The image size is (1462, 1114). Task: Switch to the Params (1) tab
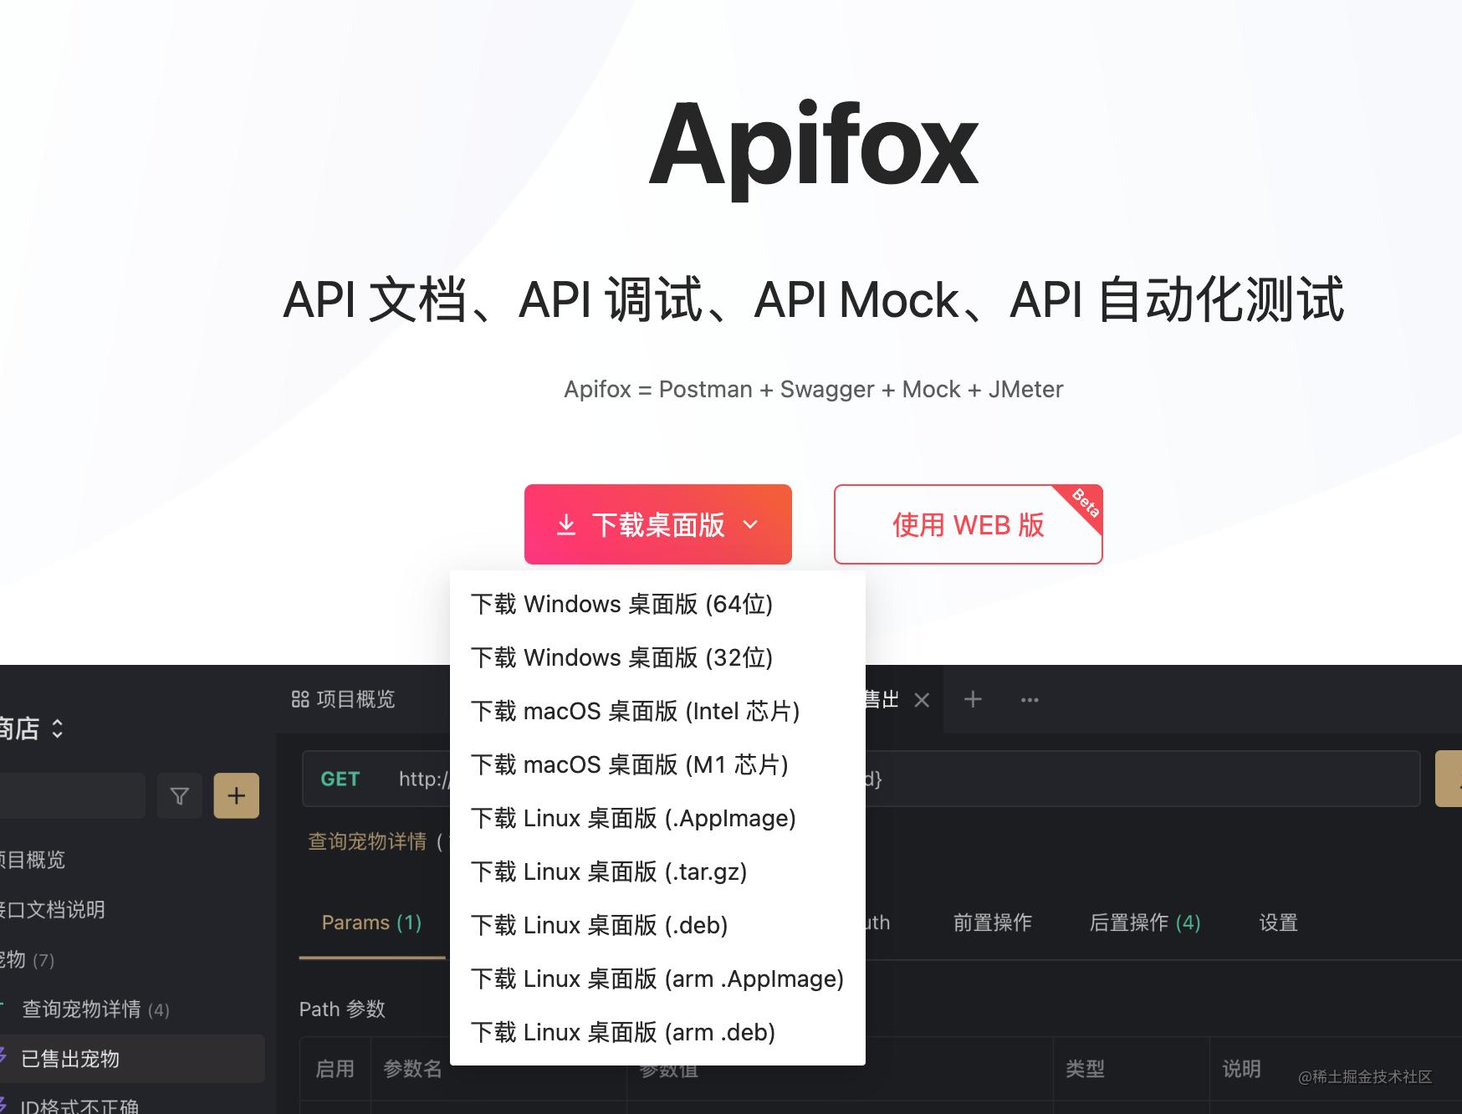pos(371,922)
